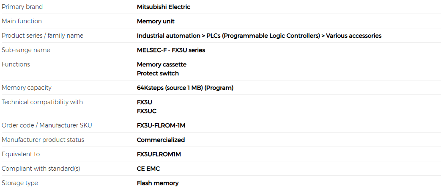The image size is (441, 191).
Task: Click the Memory cassette function text
Action: point(162,64)
